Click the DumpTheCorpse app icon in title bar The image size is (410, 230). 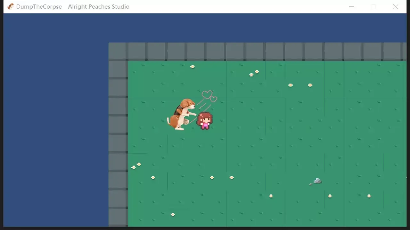[x=11, y=6]
